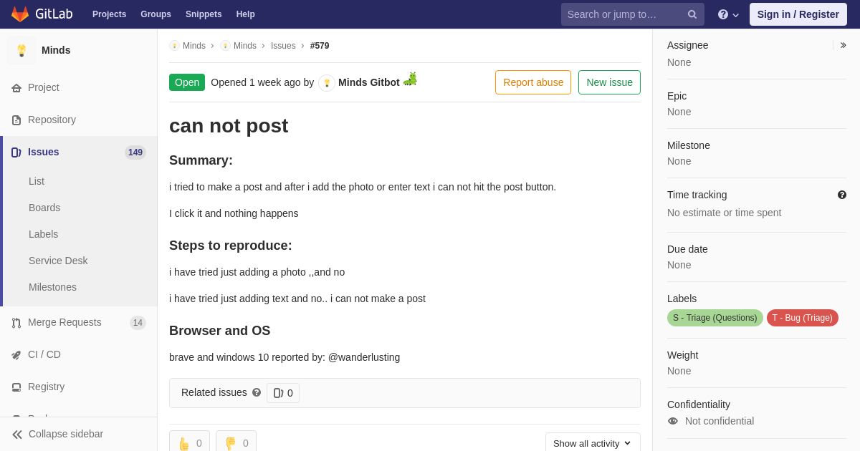The height and width of the screenshot is (451, 860).
Task: Click the confidentiality eye icon
Action: point(673,421)
